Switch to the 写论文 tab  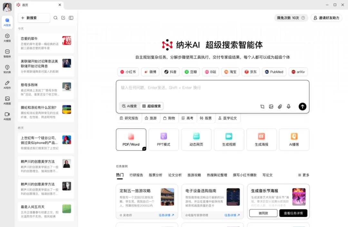(267, 175)
